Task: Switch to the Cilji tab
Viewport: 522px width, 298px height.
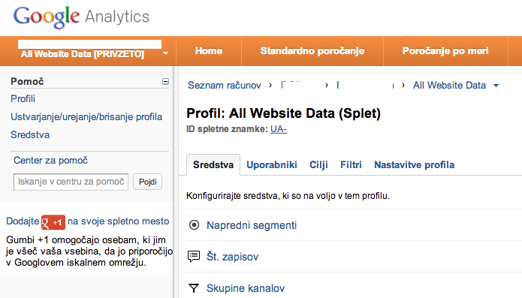Action: tap(318, 164)
